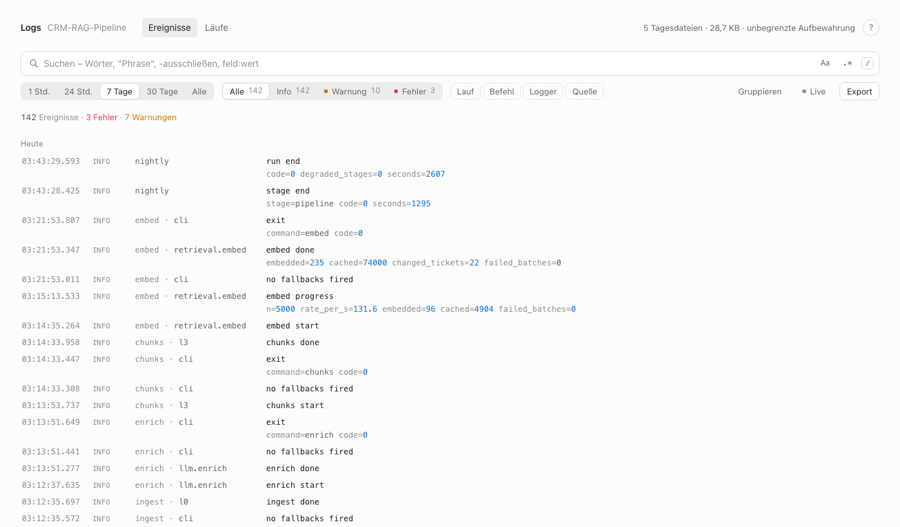
Task: Focus the log search input field
Action: [x=450, y=64]
